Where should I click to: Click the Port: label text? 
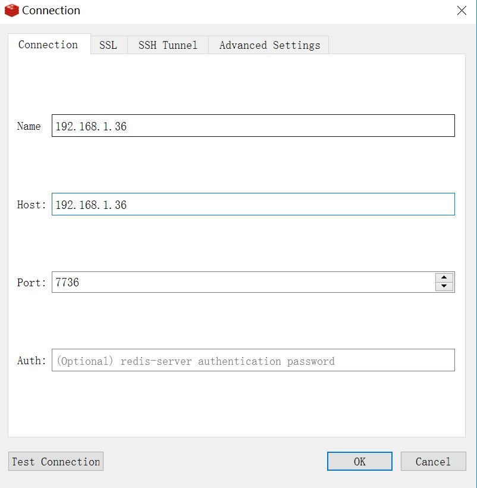click(31, 283)
